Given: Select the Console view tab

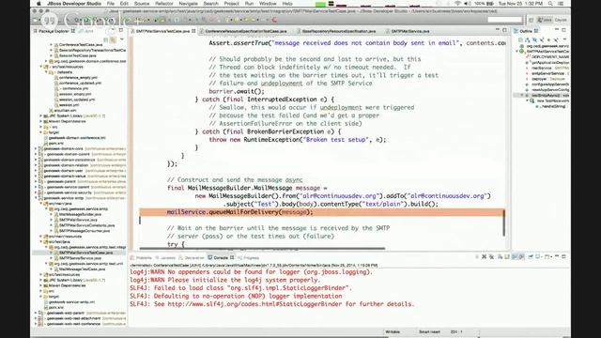Looking at the screenshot, I should coord(221,258).
